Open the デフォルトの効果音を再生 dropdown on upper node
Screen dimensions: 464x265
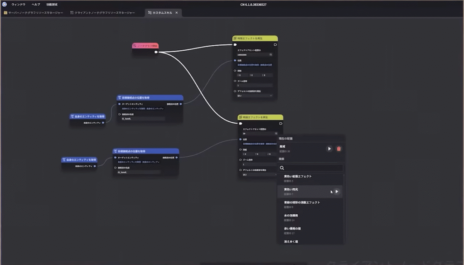(254, 96)
